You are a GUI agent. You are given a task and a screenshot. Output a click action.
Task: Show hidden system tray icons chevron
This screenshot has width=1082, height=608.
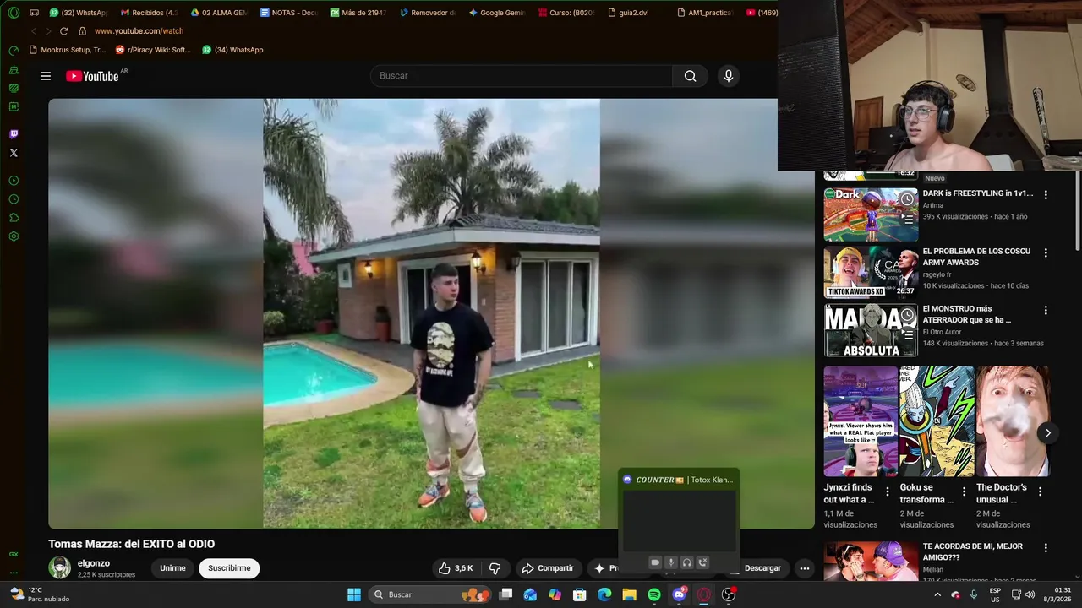[937, 594]
